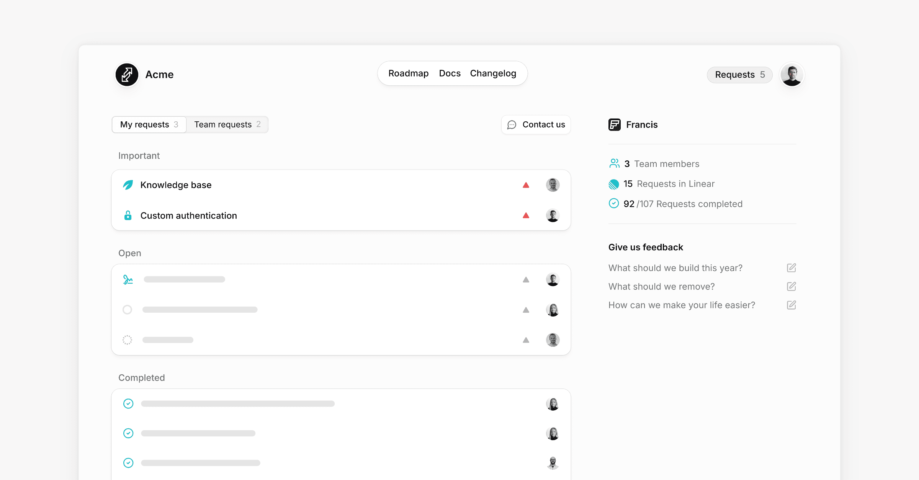Screen dimensions: 919x480
Task: Click the Acme logo icon
Action: point(127,75)
